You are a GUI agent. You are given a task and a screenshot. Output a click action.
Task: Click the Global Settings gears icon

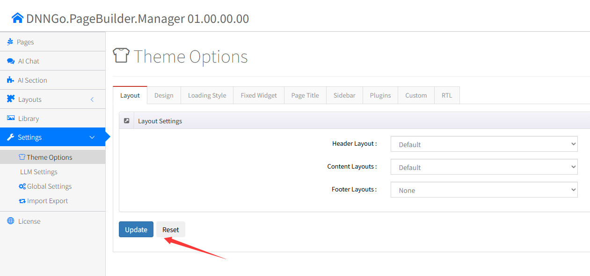[x=22, y=186]
